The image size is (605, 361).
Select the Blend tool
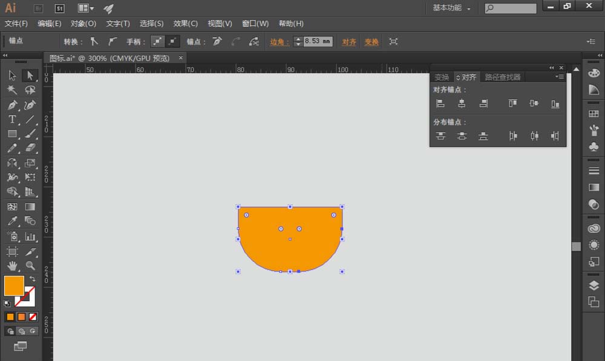30,221
